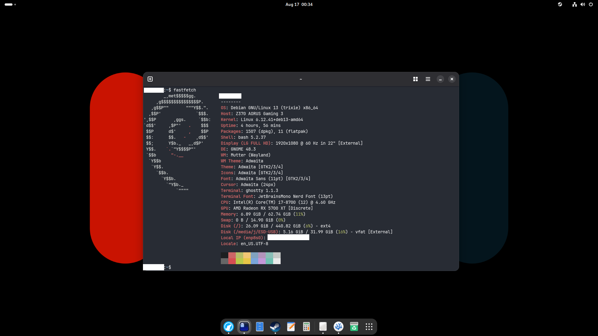Viewport: 598px width, 336px height.
Task: Click the 'fastfetch' command text
Action: [185, 90]
